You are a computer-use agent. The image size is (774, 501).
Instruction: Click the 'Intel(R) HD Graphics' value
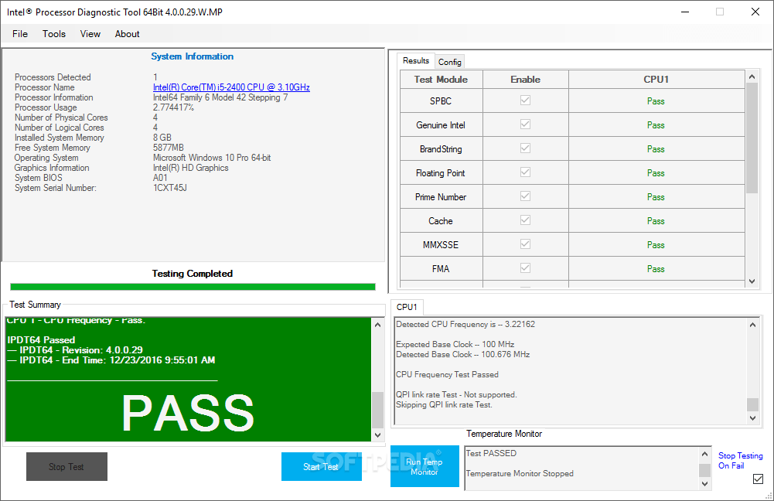(190, 168)
